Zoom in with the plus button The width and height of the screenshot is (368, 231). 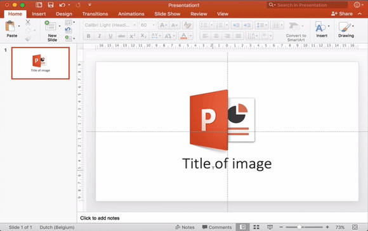tap(327, 227)
